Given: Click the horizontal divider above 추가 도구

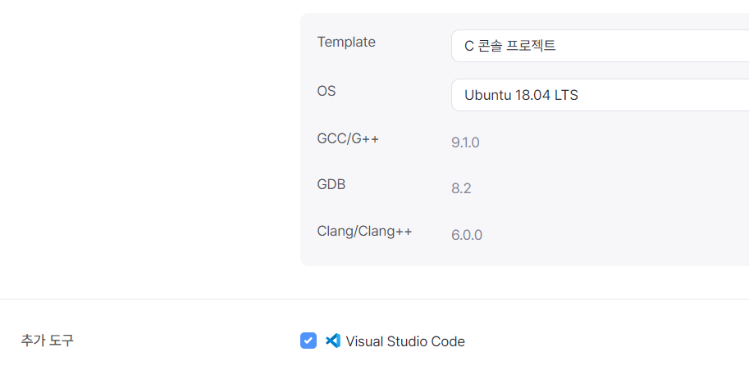Looking at the screenshot, I should pyautogui.click(x=374, y=299).
